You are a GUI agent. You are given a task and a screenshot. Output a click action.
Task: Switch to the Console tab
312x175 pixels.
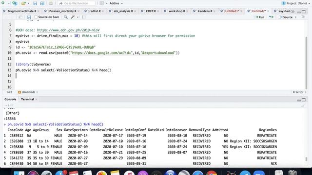(x=10, y=99)
